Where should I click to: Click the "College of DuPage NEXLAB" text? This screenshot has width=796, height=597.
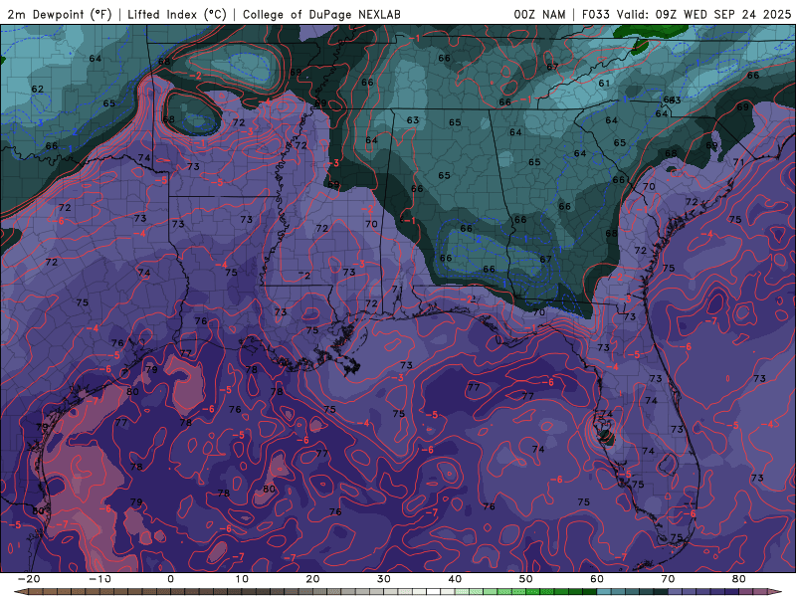coord(321,14)
